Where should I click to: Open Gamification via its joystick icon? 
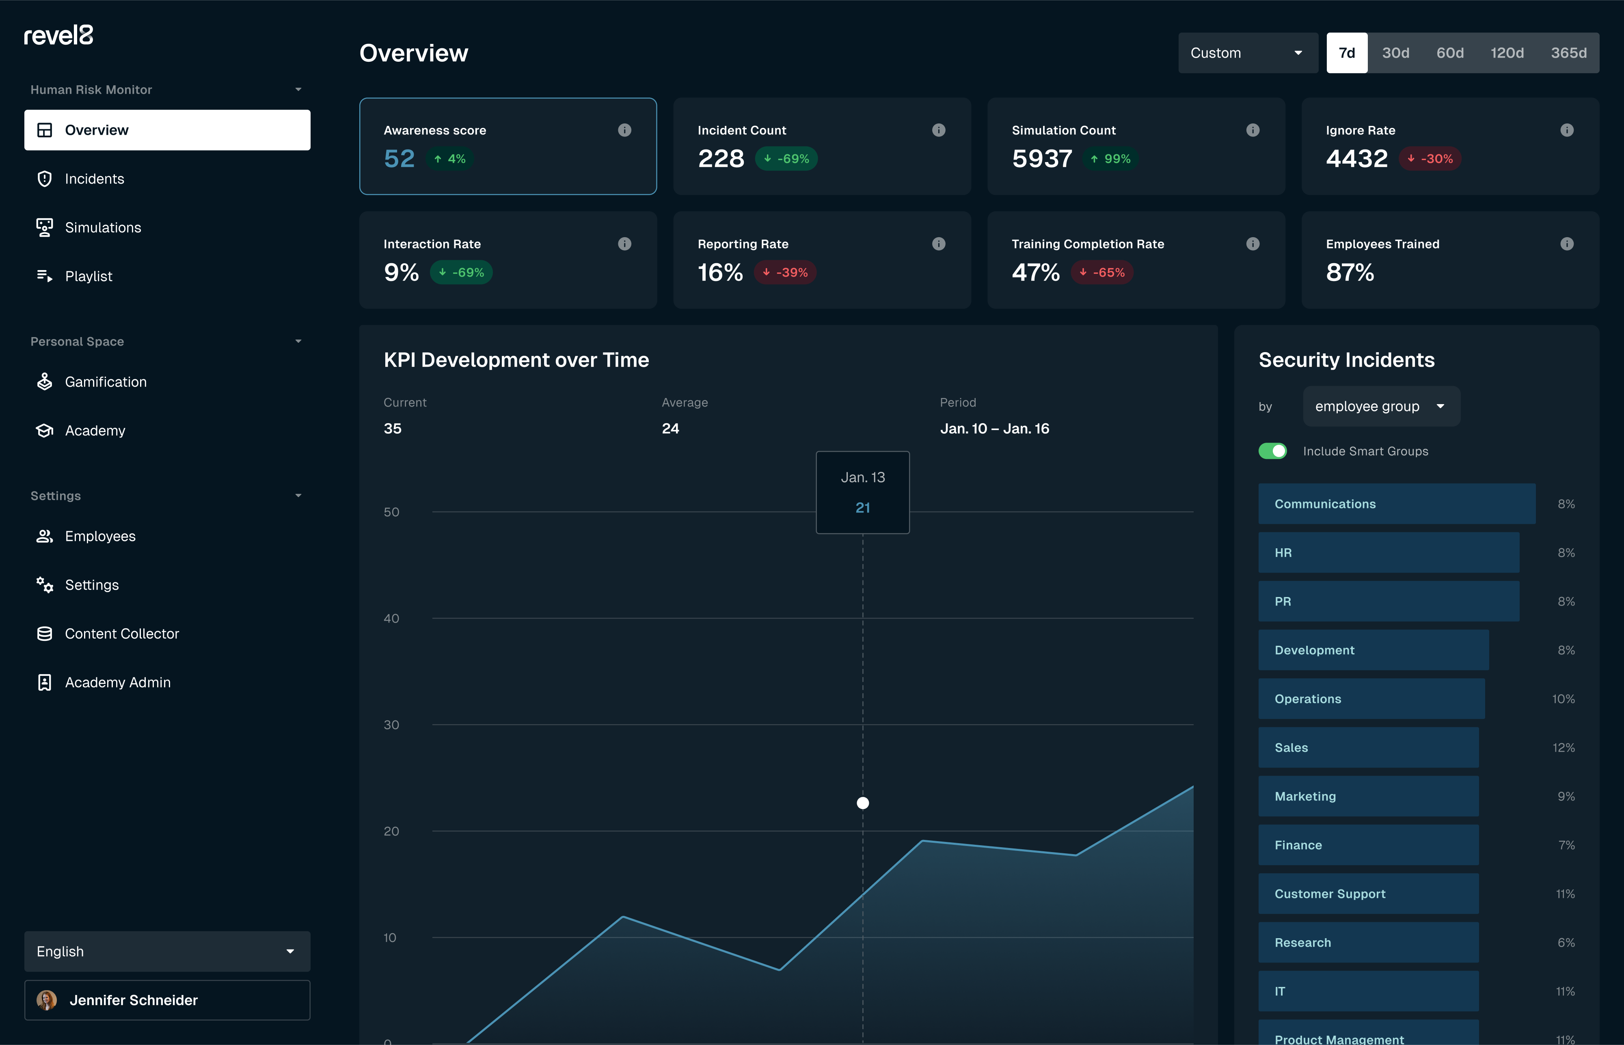point(44,381)
